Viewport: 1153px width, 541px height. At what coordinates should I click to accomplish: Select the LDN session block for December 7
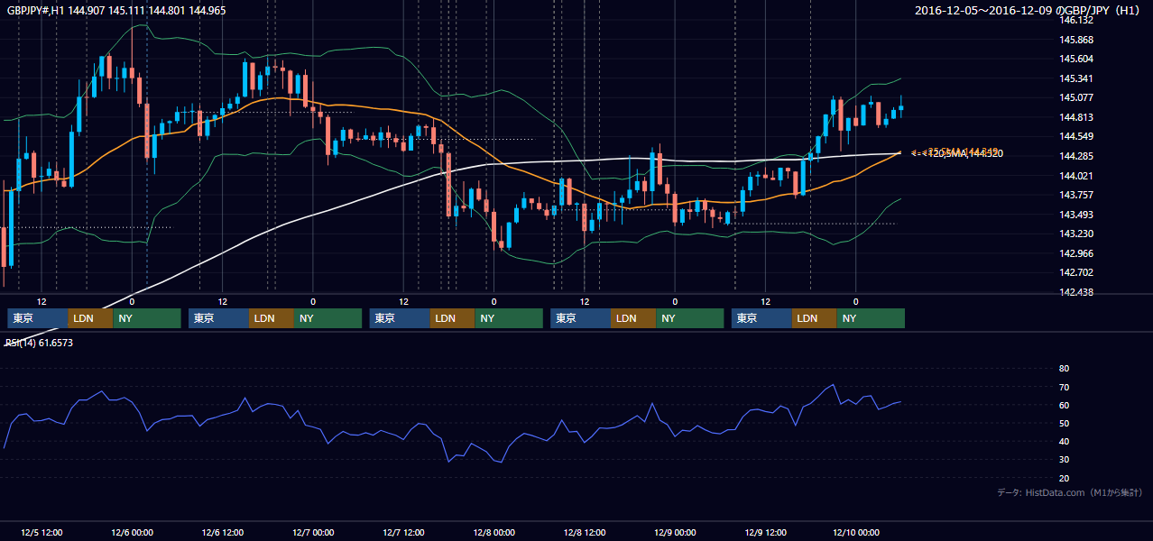453,318
